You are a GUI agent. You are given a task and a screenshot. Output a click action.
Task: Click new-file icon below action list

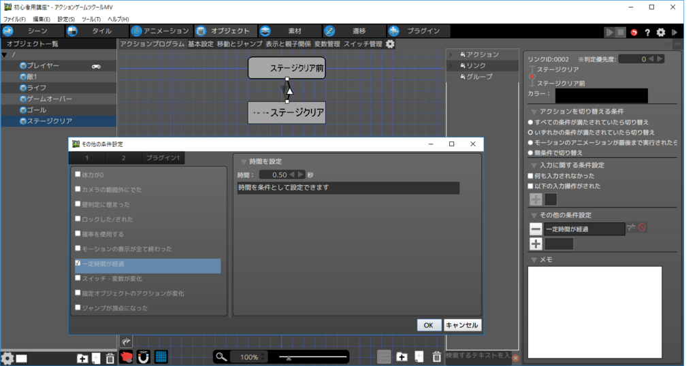coord(419,356)
